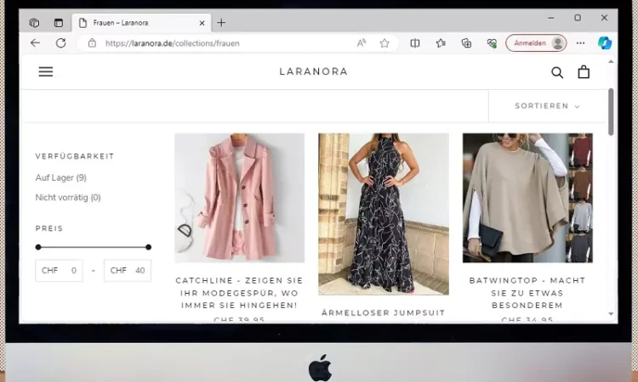Open the browser settings ellipsis menu
This screenshot has width=638, height=382.
(580, 43)
